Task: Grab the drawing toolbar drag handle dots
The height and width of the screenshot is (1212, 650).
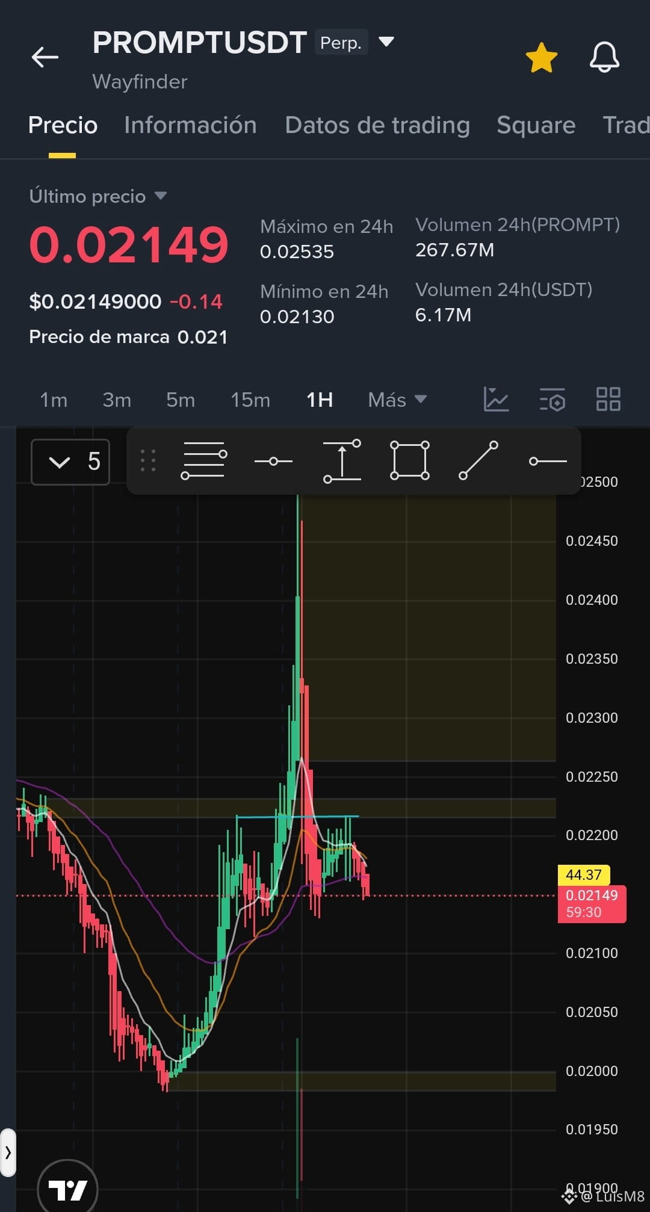Action: (x=148, y=461)
